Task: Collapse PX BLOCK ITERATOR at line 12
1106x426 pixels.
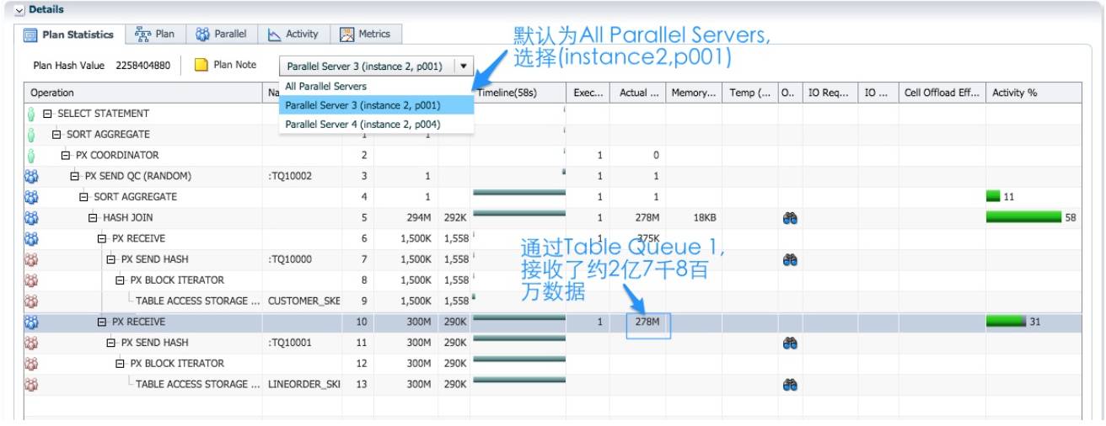Action: click(121, 364)
